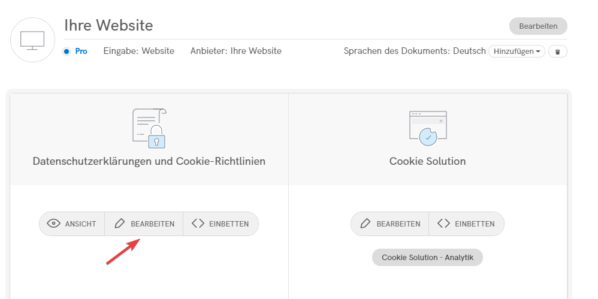Viewport: 598px width, 299px height.
Task: Open Datenschutzerklärungen und Cookie-Richtlinien heading
Action: click(x=149, y=161)
